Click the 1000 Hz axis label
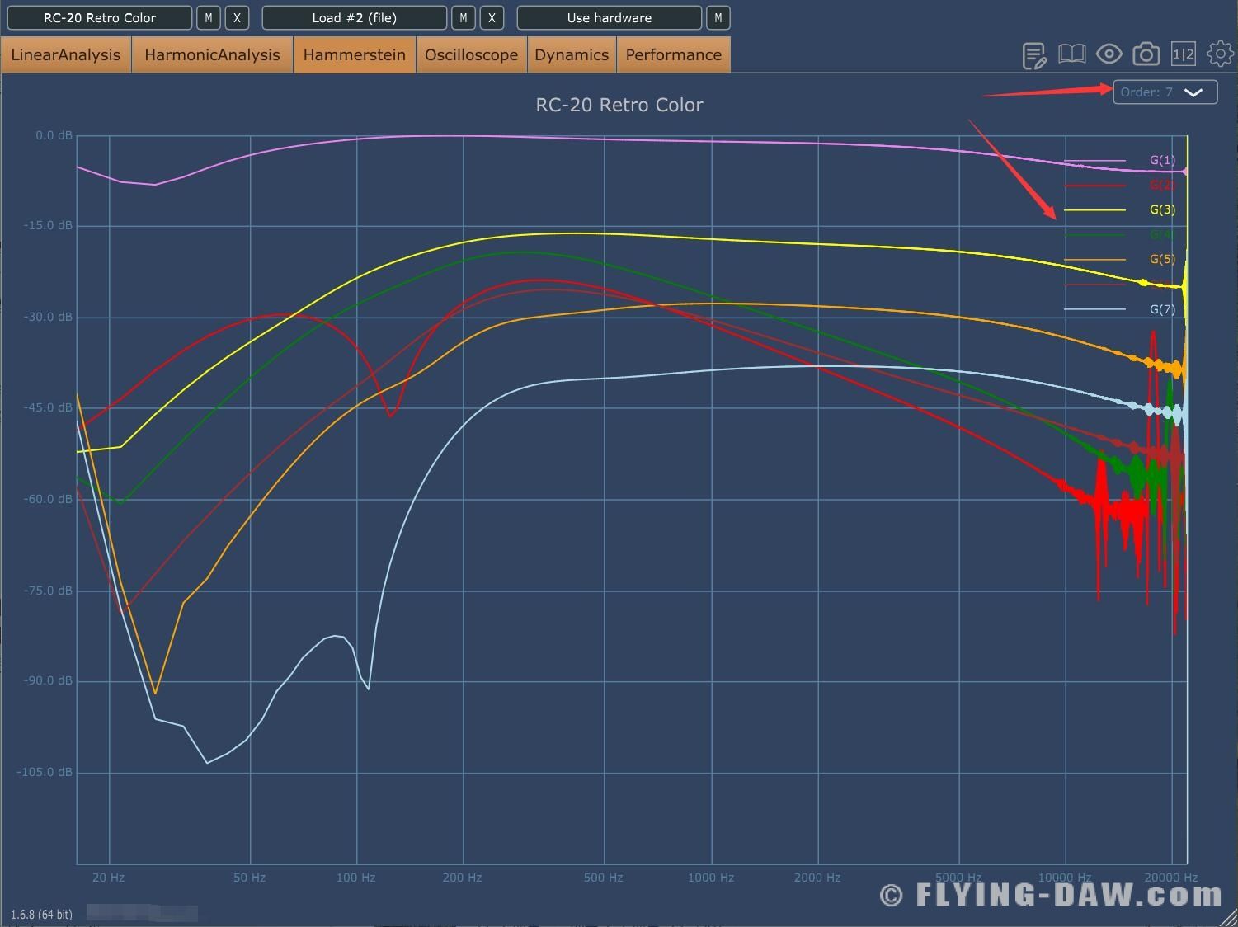The width and height of the screenshot is (1238, 927). (711, 878)
